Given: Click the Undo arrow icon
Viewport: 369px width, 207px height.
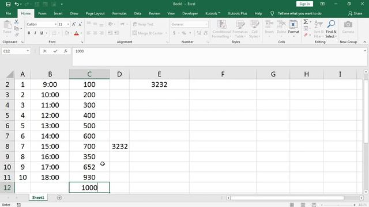Looking at the screenshot, I should coord(17,4).
